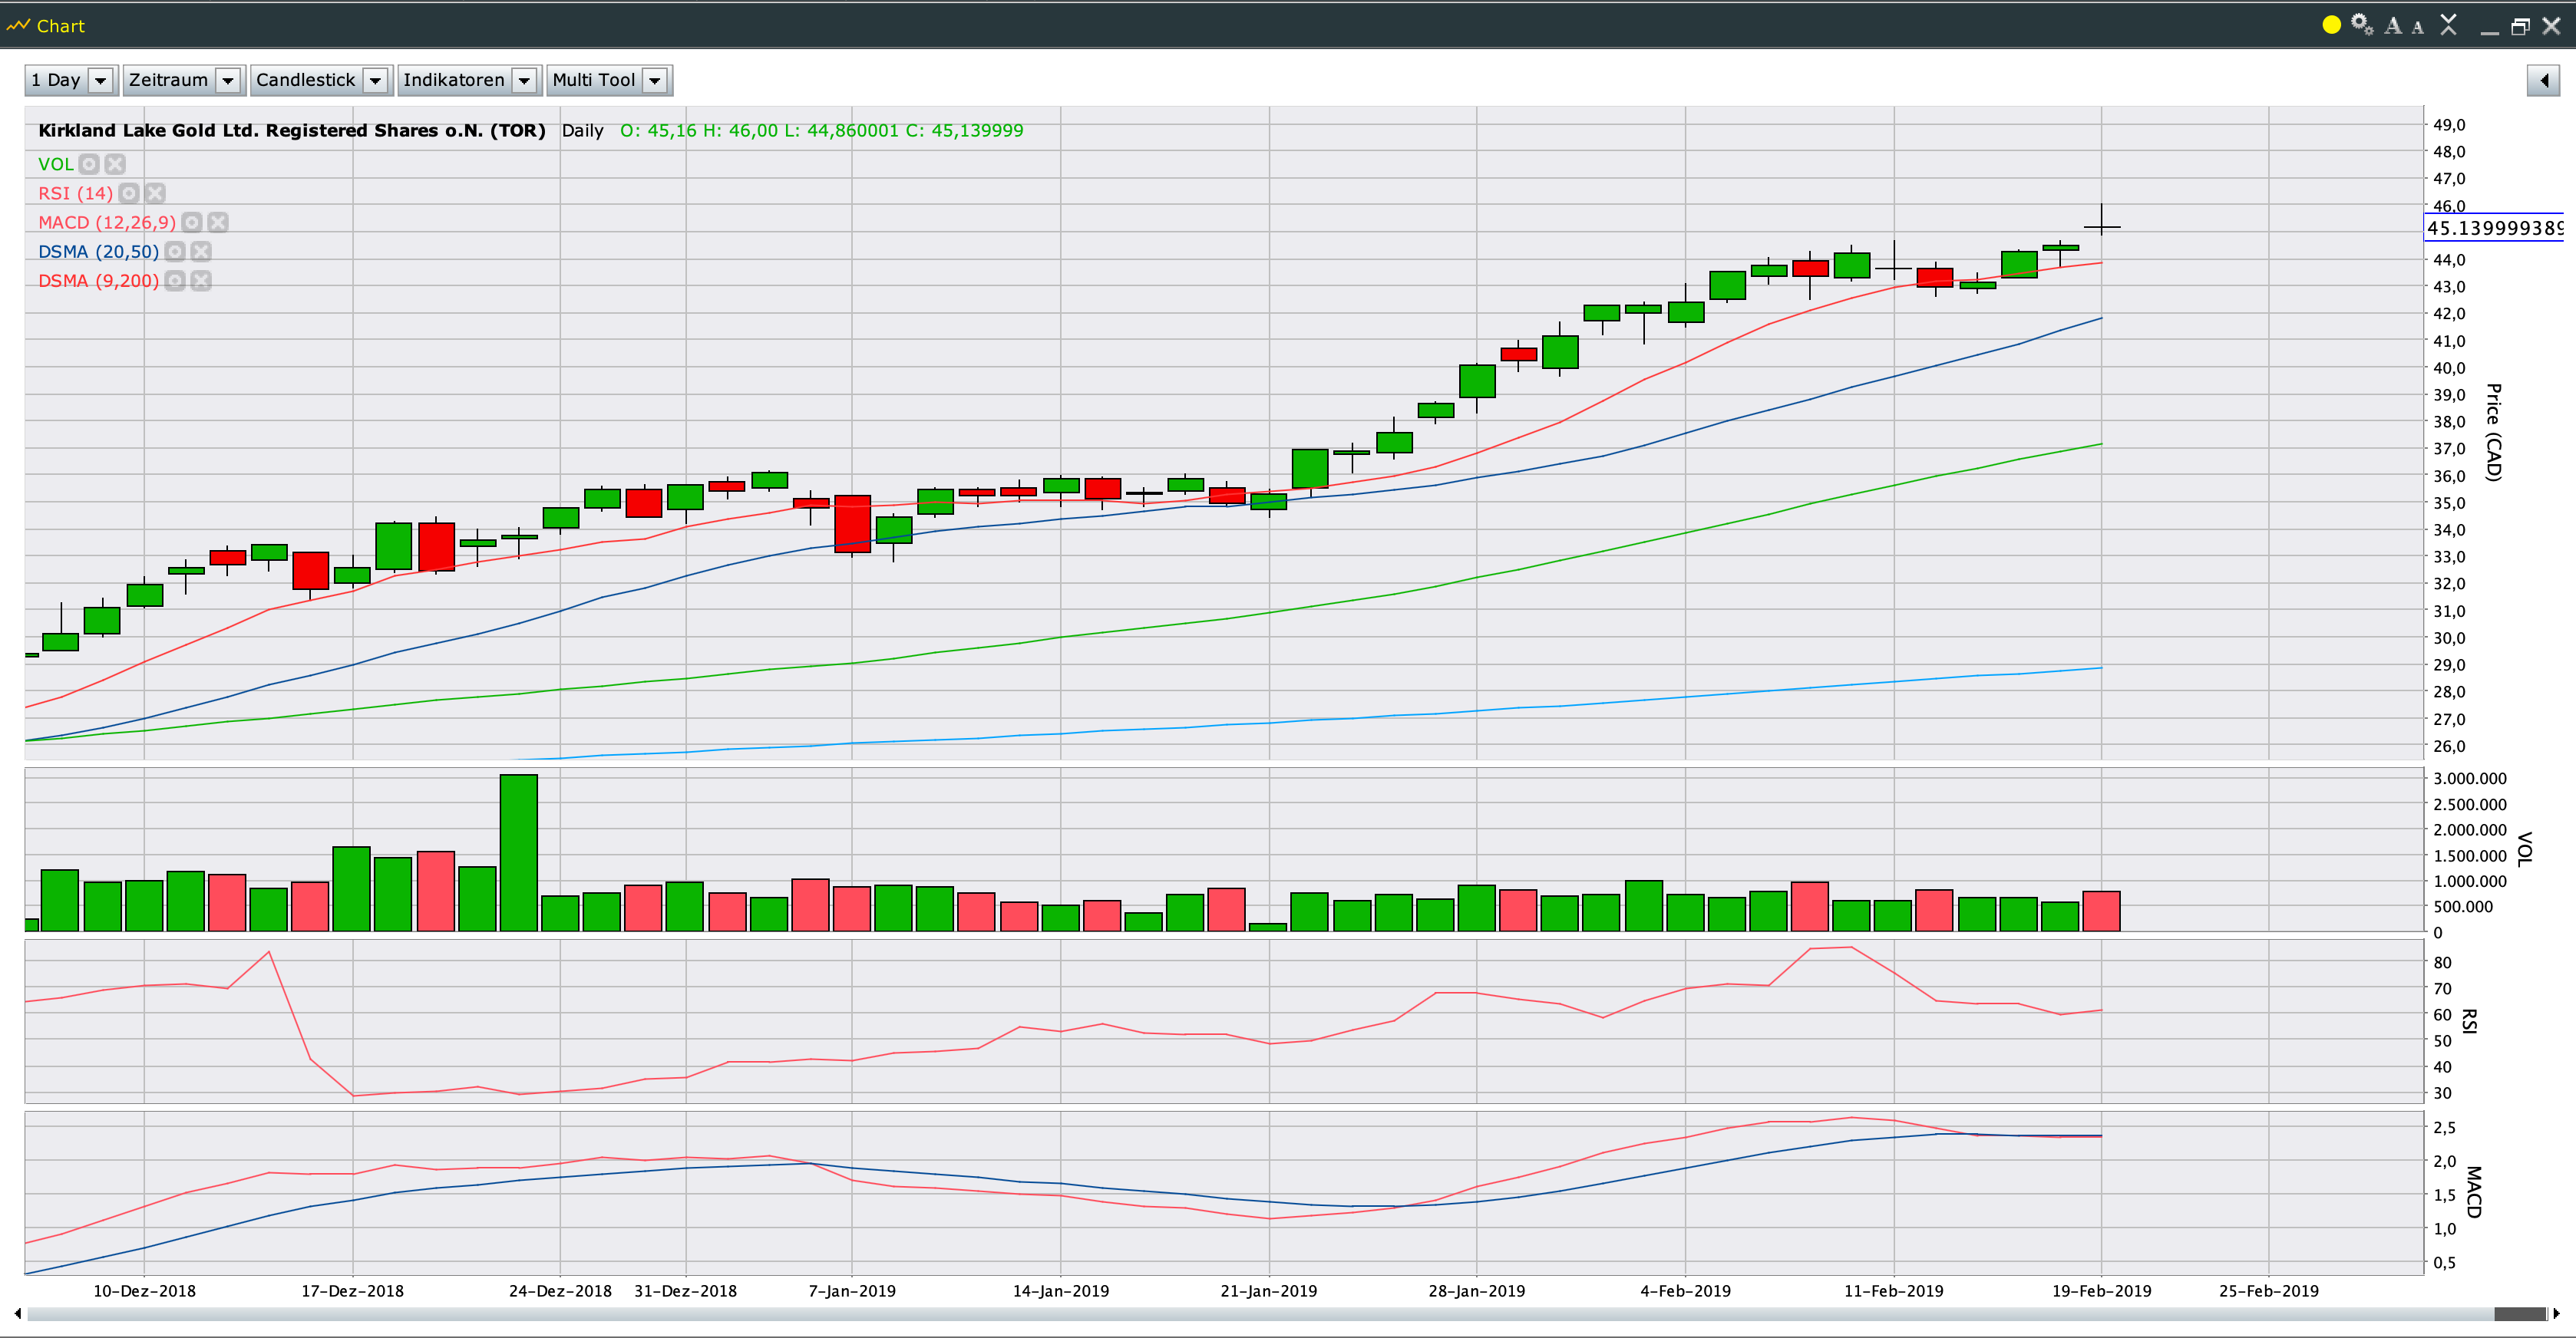This screenshot has width=2576, height=1338.
Task: Open settings for MACD (12,26,9) indicator
Action: click(x=192, y=222)
